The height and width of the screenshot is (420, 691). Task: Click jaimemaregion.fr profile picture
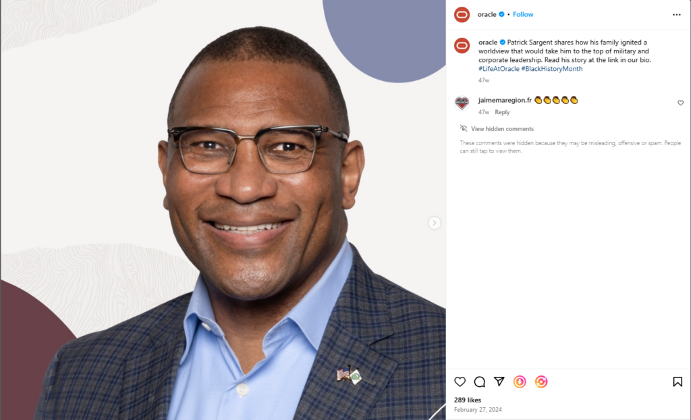(x=462, y=103)
